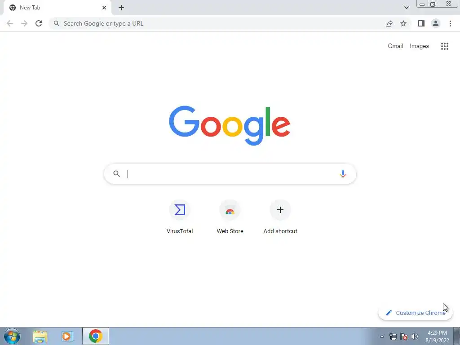Open the Windows Start menu
The width and height of the screenshot is (460, 345).
[x=12, y=336]
